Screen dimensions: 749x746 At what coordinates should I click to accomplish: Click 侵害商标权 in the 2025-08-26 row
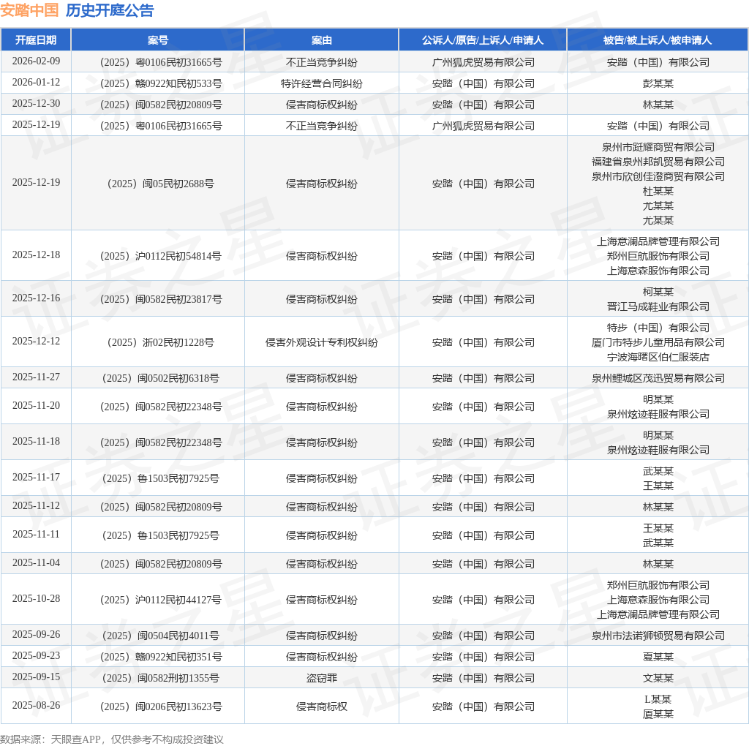[322, 707]
